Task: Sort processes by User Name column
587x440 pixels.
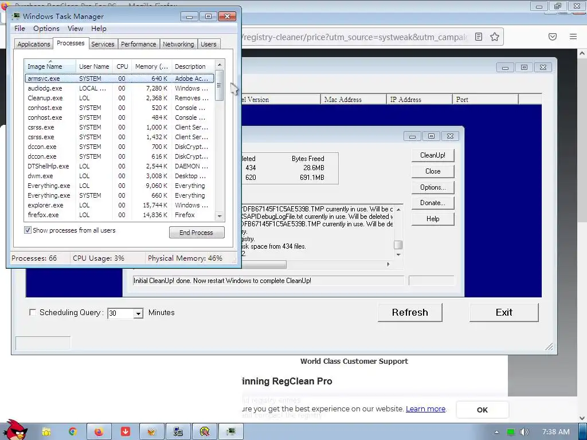Action: pyautogui.click(x=94, y=66)
